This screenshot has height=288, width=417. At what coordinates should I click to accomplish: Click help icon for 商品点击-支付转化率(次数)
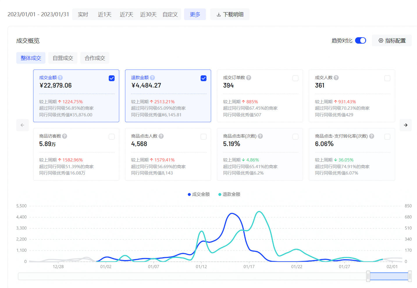click(372, 136)
